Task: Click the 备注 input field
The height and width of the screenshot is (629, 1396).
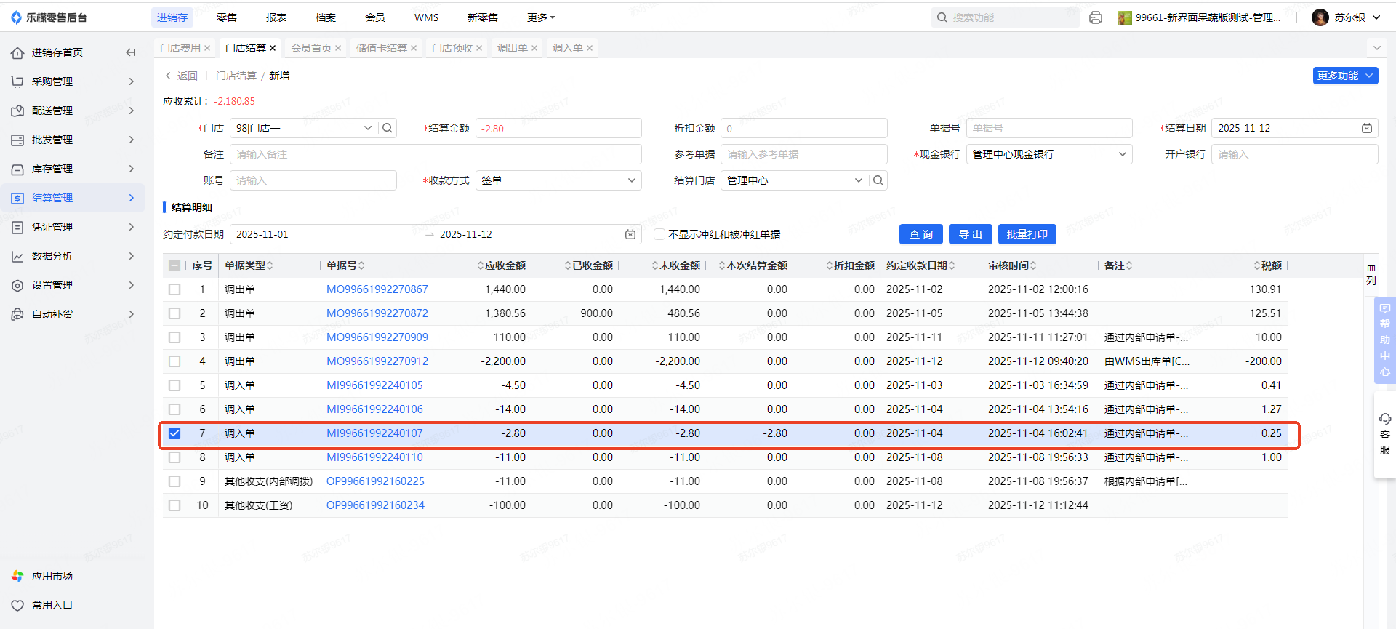Action: [436, 154]
